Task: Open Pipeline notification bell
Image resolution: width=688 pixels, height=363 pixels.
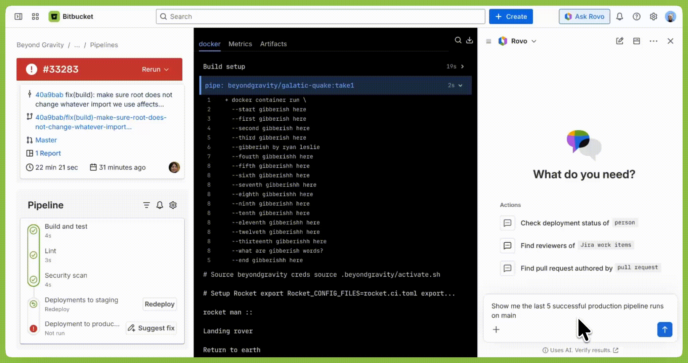Action: (x=160, y=205)
